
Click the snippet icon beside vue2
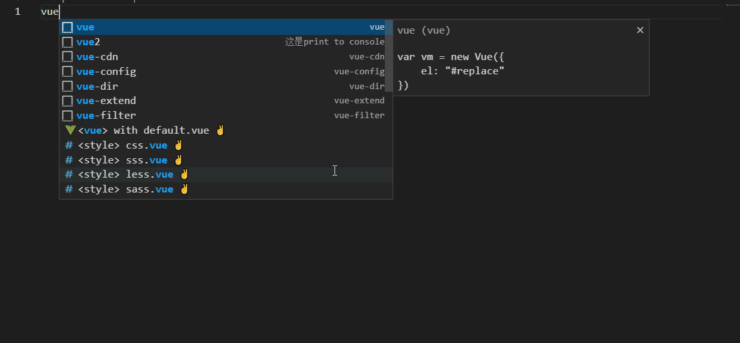(x=67, y=42)
